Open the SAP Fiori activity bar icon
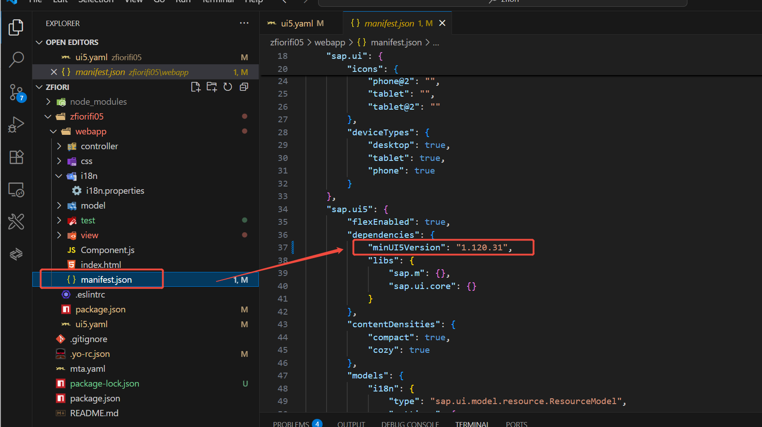The width and height of the screenshot is (762, 427). 16,254
